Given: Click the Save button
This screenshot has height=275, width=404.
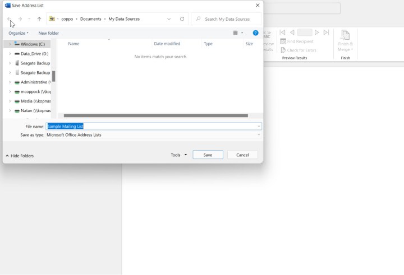Looking at the screenshot, I should (x=208, y=155).
